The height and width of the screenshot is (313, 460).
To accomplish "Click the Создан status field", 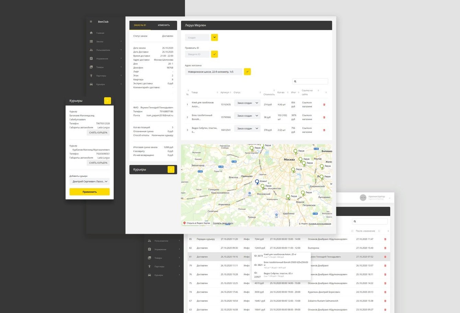I will [197, 37].
